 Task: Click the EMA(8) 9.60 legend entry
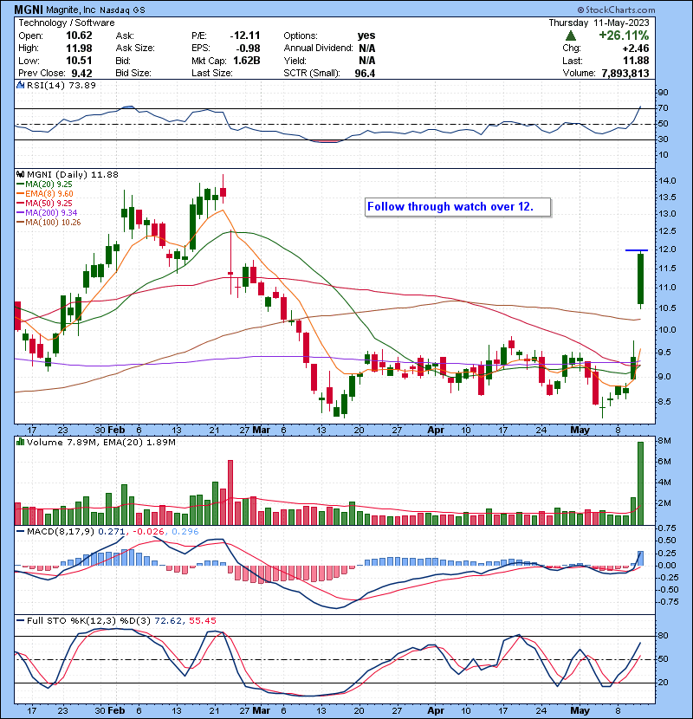(45, 194)
